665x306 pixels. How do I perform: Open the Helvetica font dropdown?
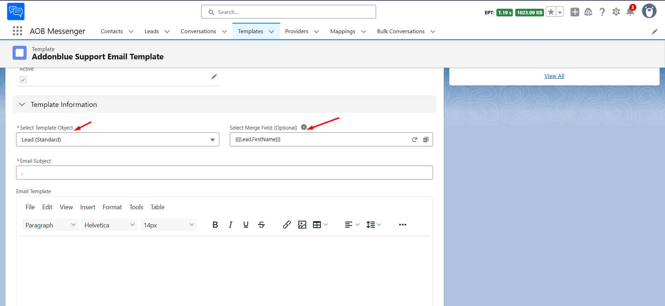[109, 225]
